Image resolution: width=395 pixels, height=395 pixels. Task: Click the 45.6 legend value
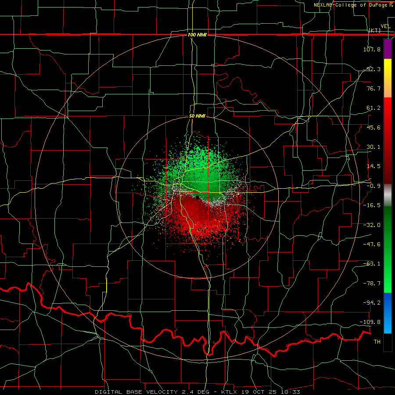point(373,127)
